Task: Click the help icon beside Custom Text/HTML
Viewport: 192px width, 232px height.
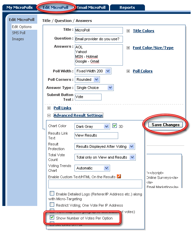Action: tap(119, 176)
